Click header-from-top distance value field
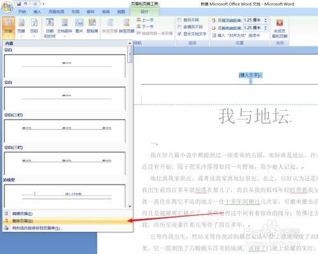Viewport: 318px width, 254px height. click(253, 20)
